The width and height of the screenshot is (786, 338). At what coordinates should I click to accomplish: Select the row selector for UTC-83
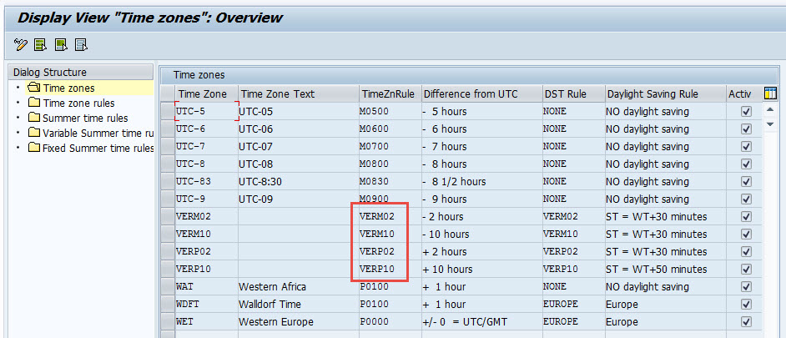coord(168,182)
